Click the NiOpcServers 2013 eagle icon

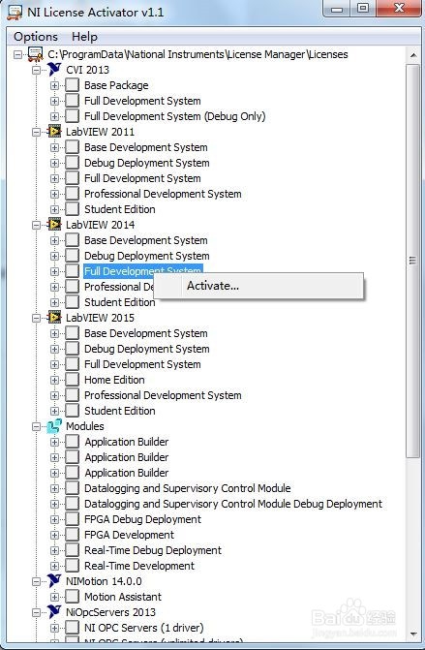(x=54, y=612)
